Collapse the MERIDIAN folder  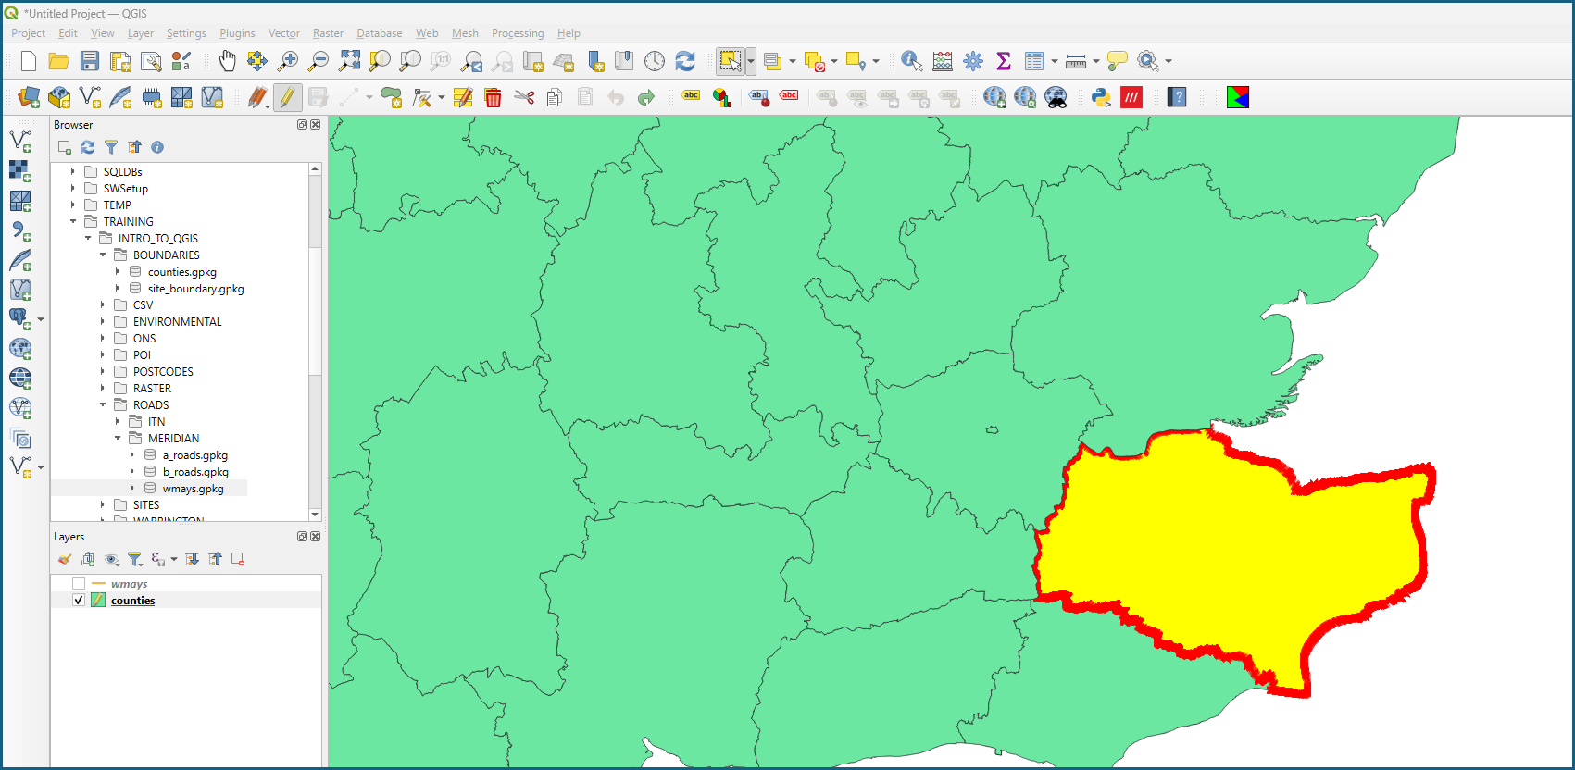118,439
